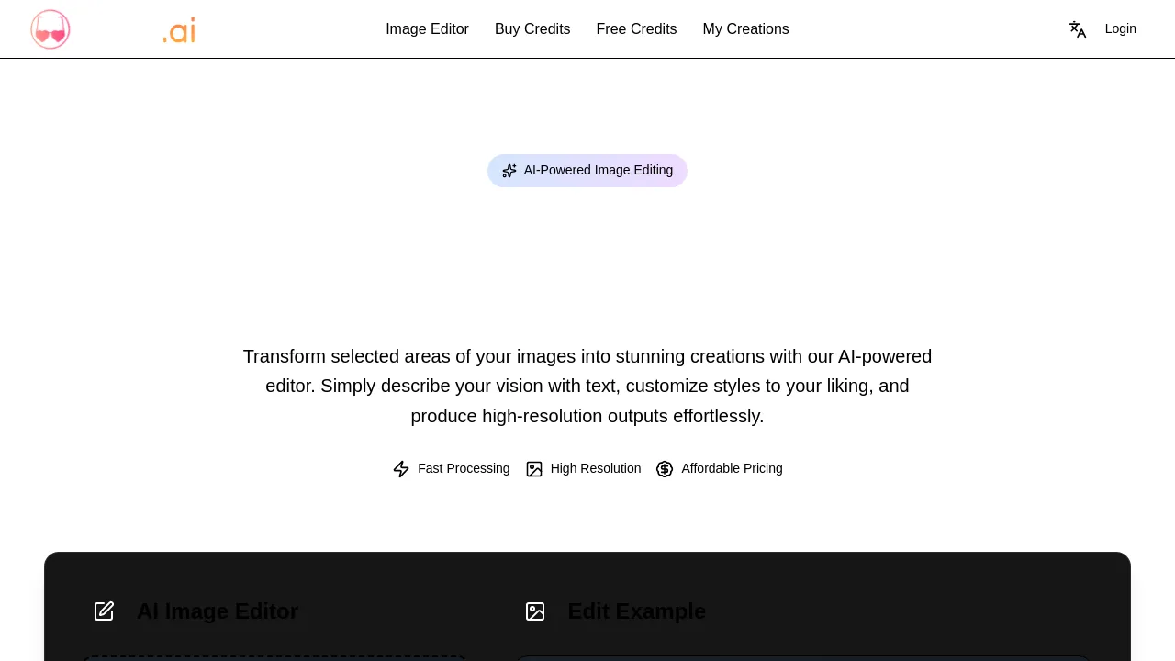Click the heart-shaped logo icon
Screen dimensions: 1175x661
point(50,28)
